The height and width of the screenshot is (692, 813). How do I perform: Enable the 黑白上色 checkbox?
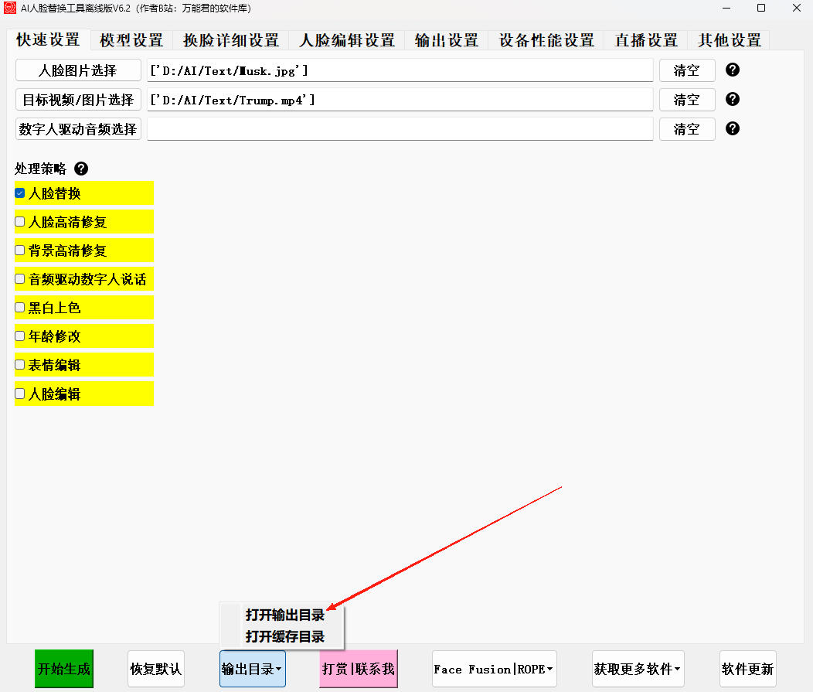pos(20,308)
